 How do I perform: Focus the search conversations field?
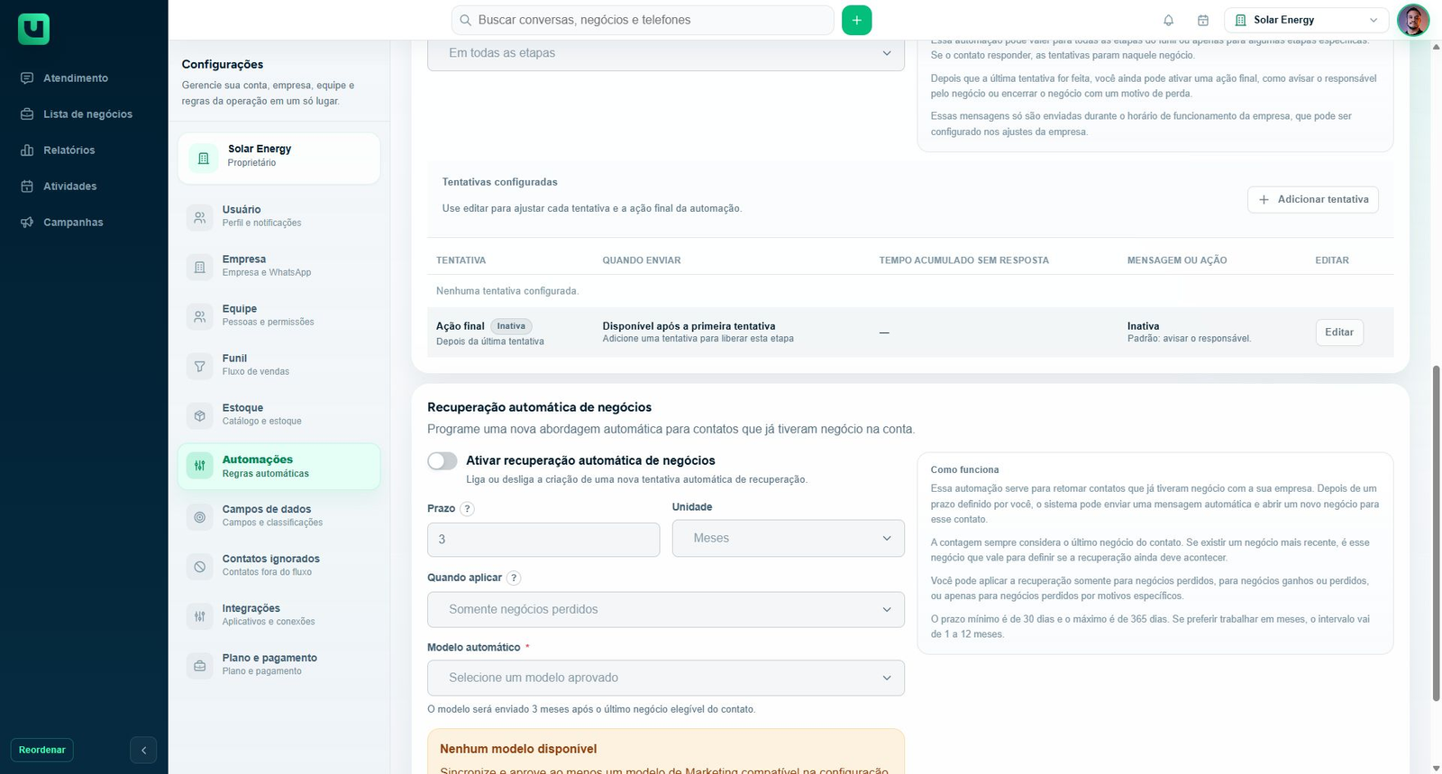[x=643, y=20]
